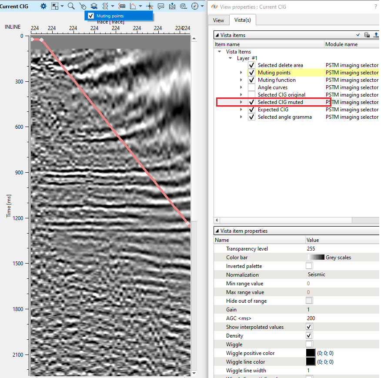Click the crosshair cursor tool icon
Viewport: 381px width, 378px height.
tap(150, 6)
